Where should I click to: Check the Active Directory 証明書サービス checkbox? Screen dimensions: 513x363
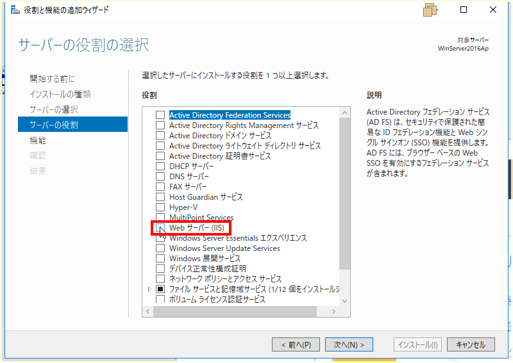(160, 156)
